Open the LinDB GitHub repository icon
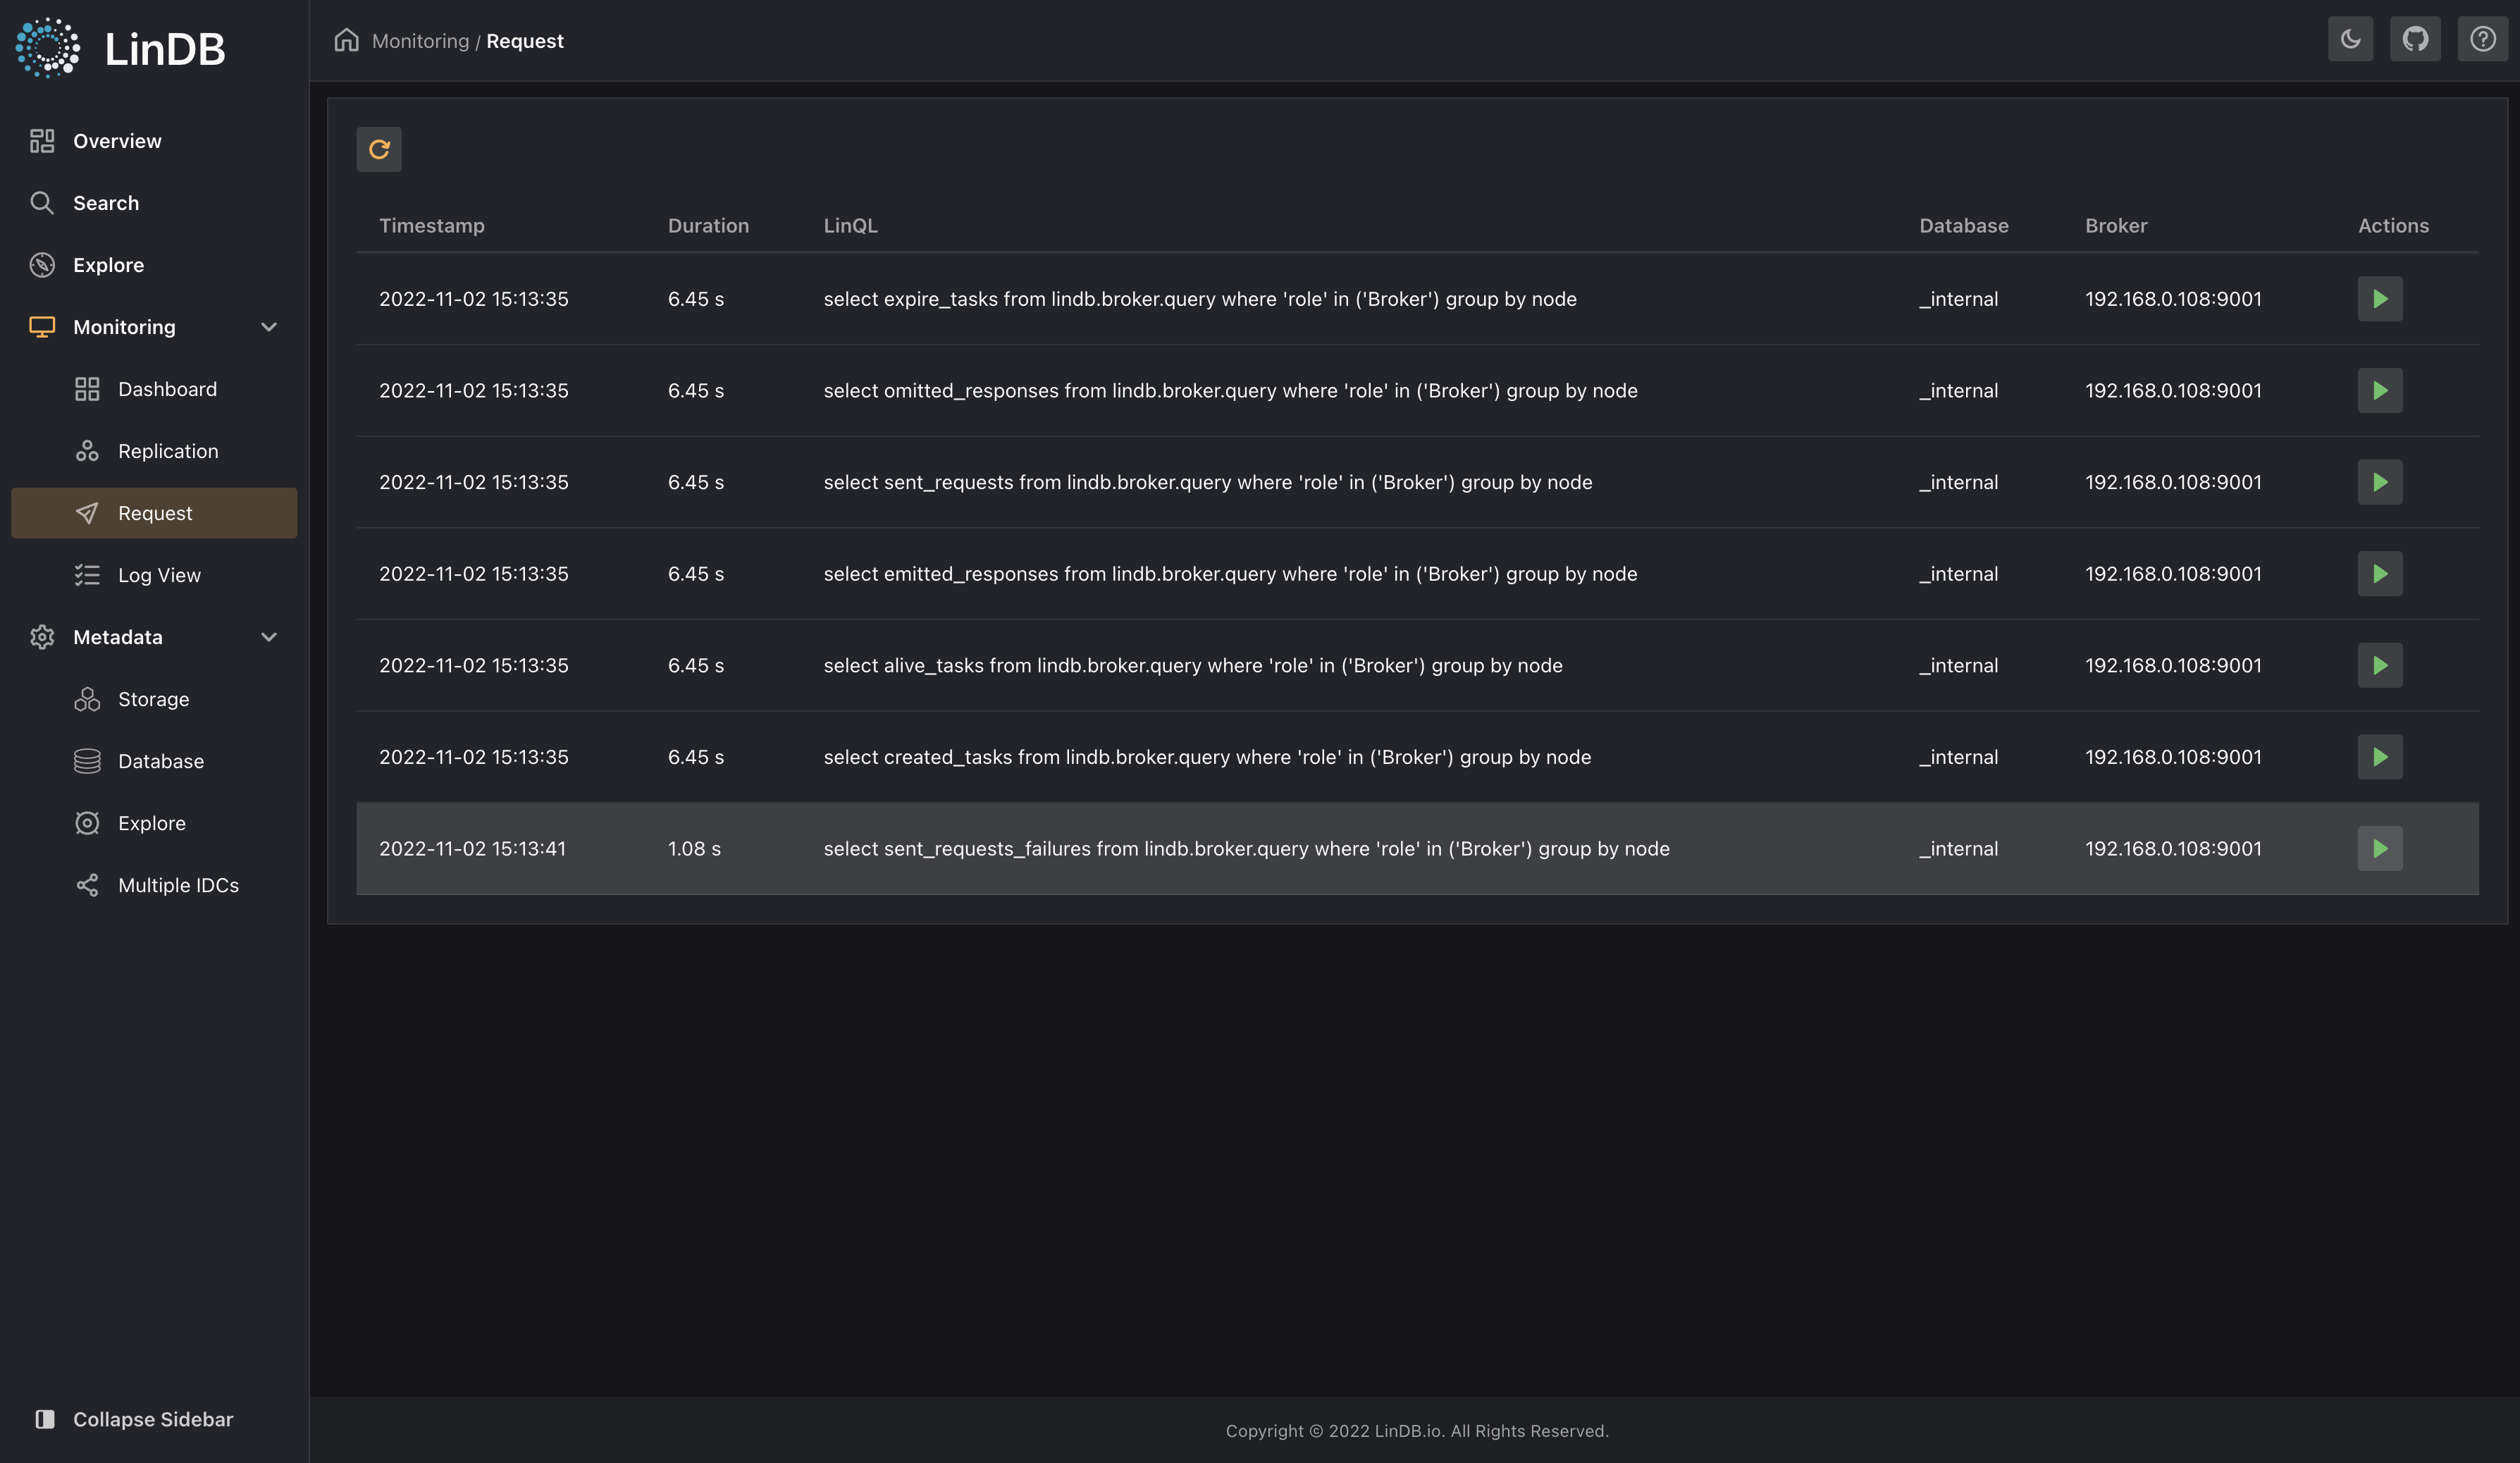This screenshot has width=2520, height=1463. (x=2416, y=39)
